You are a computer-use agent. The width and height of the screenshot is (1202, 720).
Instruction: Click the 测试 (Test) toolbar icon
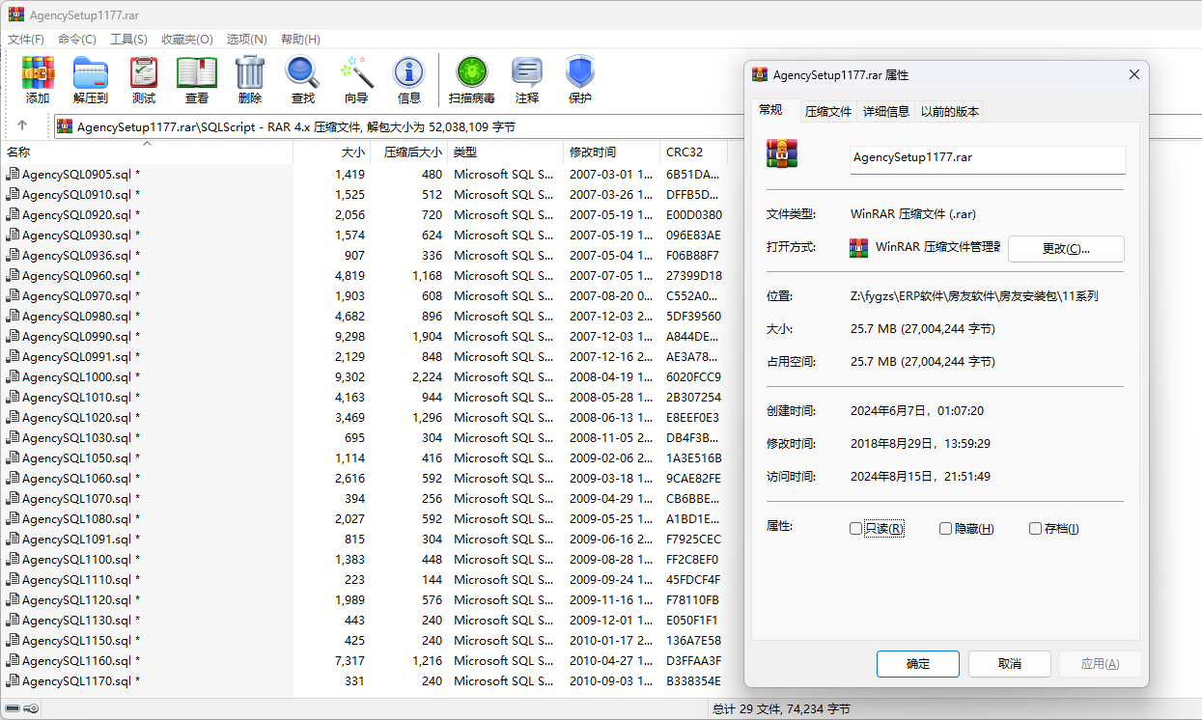(x=144, y=72)
